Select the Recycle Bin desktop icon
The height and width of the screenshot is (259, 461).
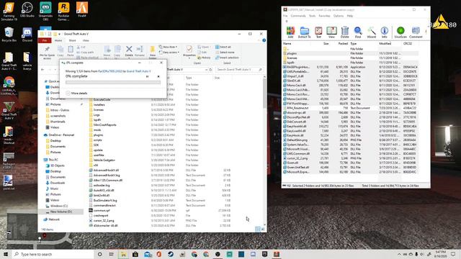point(9,35)
